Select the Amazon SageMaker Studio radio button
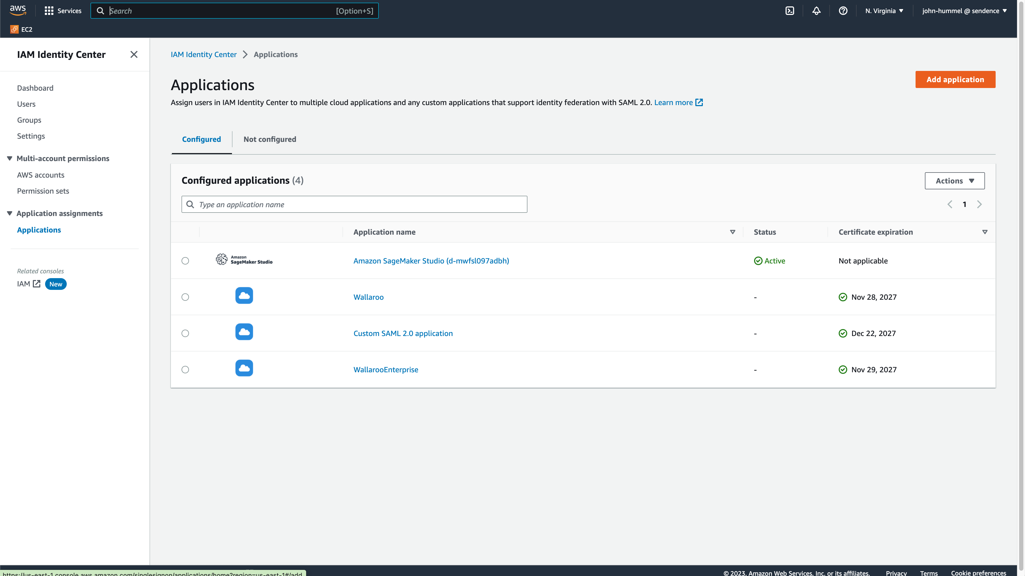 coord(185,261)
